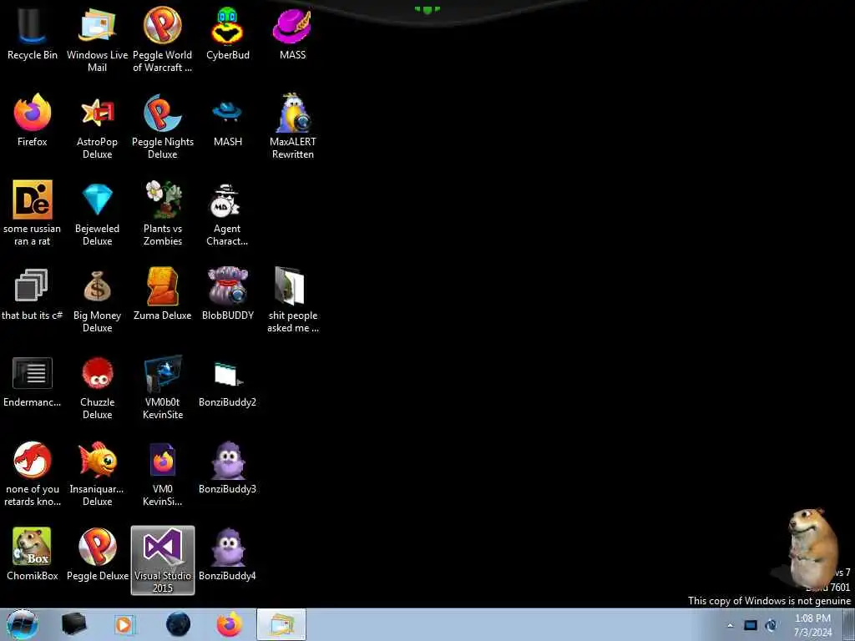
Task: Click the Show desktop strip
Action: point(848,624)
